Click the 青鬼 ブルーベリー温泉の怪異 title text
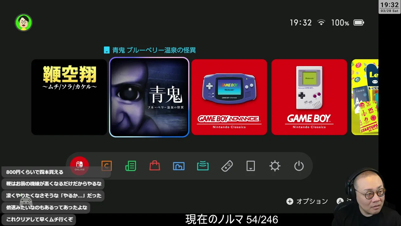 (154, 50)
